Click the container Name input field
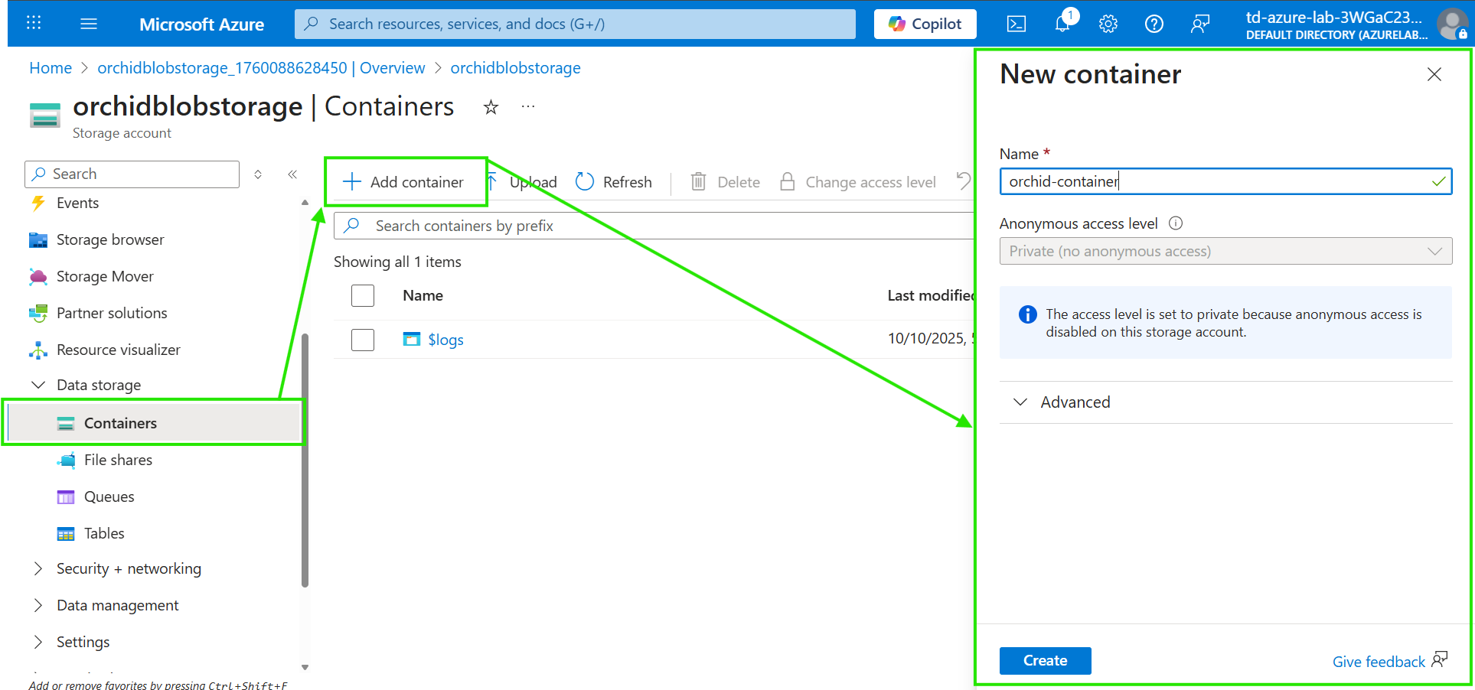Screen dimensions: 1475x690 (x=1217, y=181)
